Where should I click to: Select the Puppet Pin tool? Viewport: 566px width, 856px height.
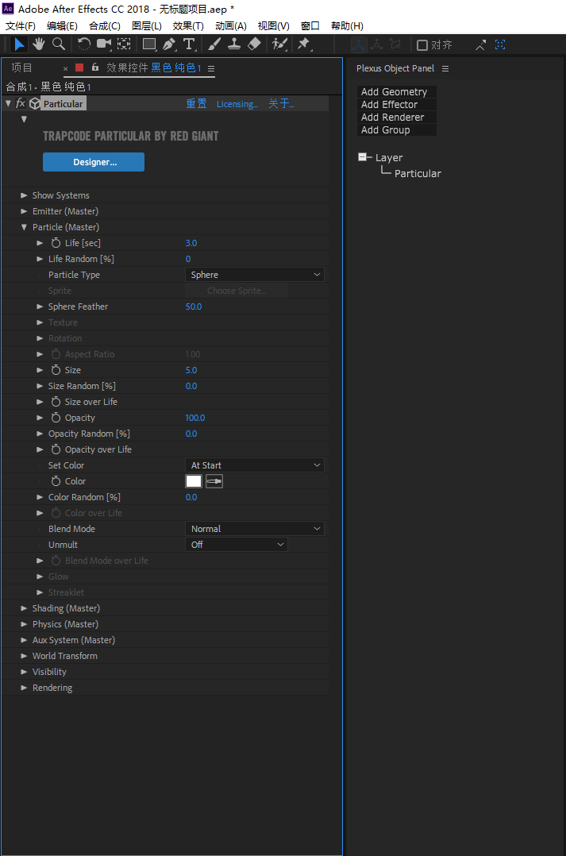[x=303, y=44]
